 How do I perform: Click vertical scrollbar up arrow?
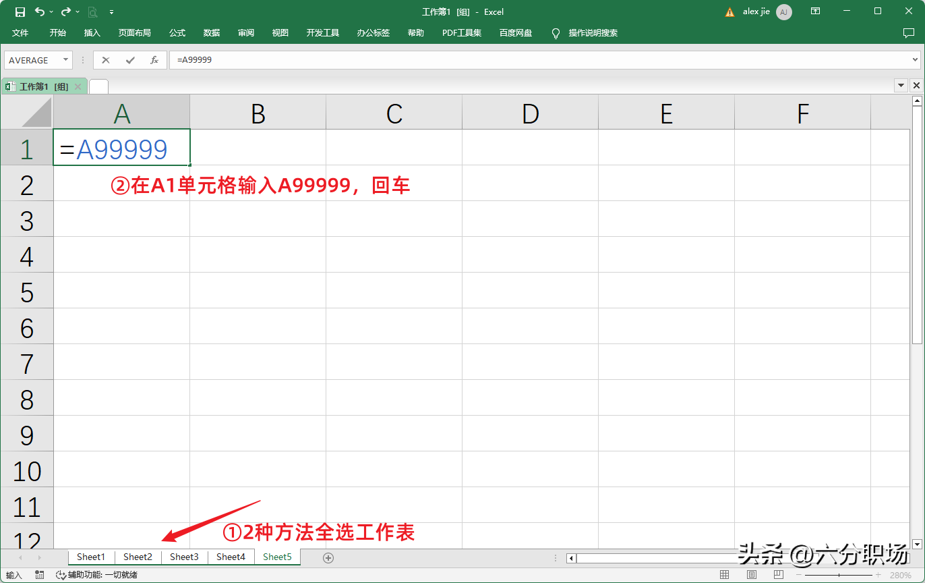(x=917, y=101)
